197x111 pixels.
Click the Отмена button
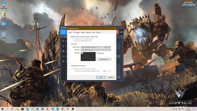111,77
